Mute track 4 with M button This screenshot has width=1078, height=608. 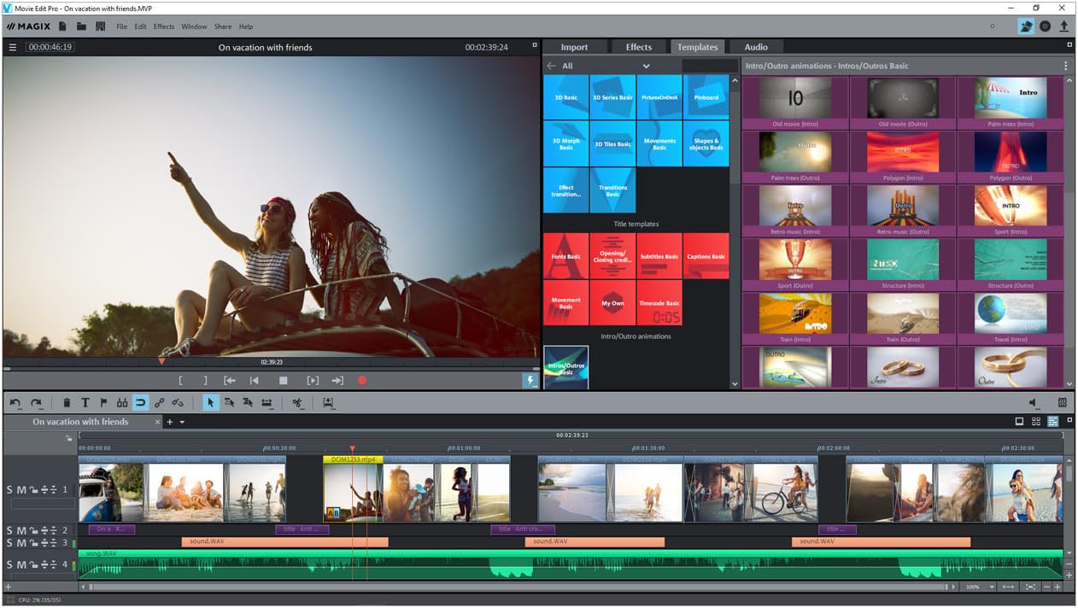pos(21,564)
